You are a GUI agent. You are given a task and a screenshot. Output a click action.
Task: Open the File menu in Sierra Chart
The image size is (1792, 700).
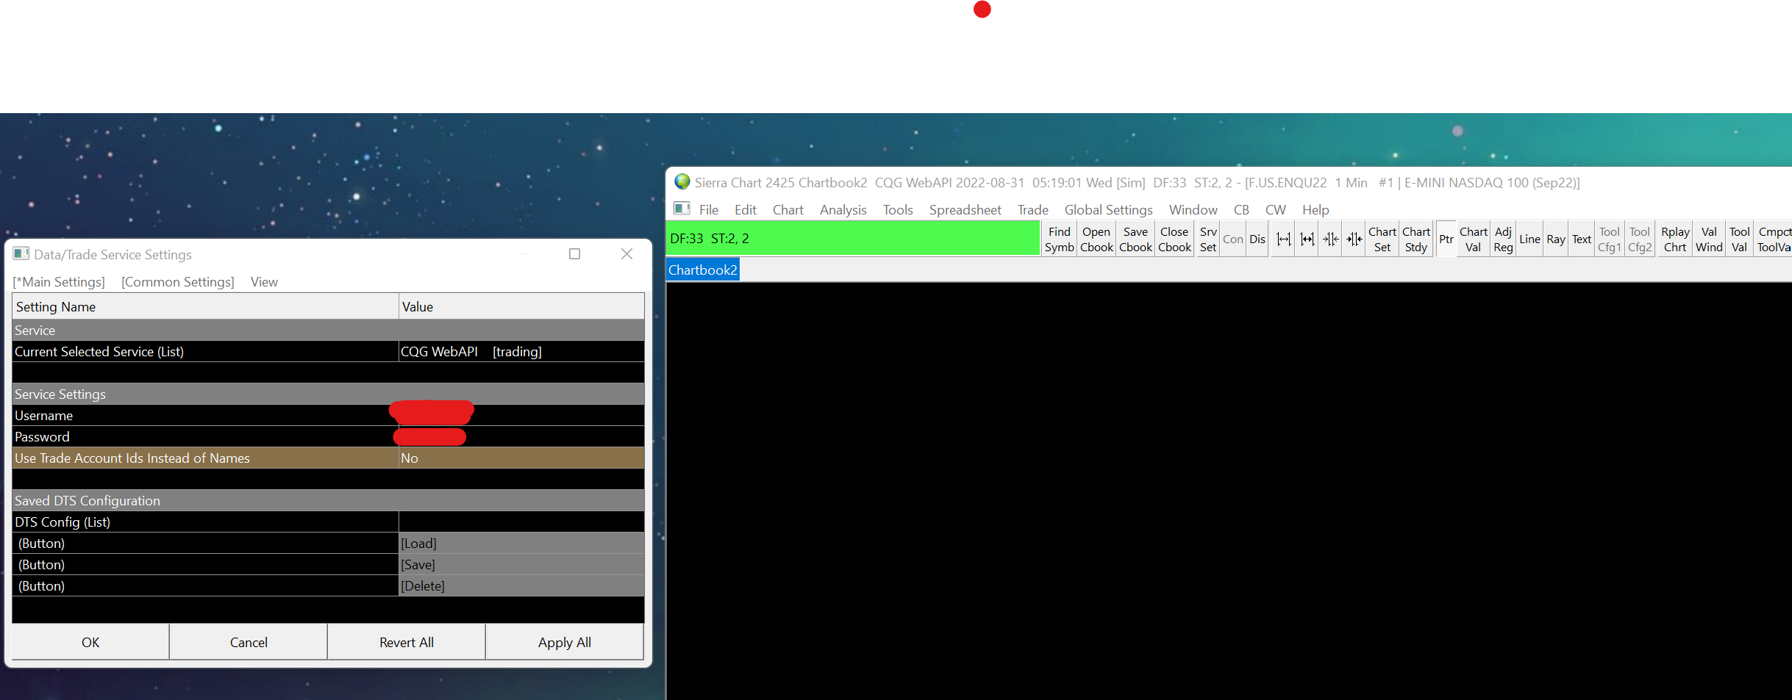click(709, 210)
